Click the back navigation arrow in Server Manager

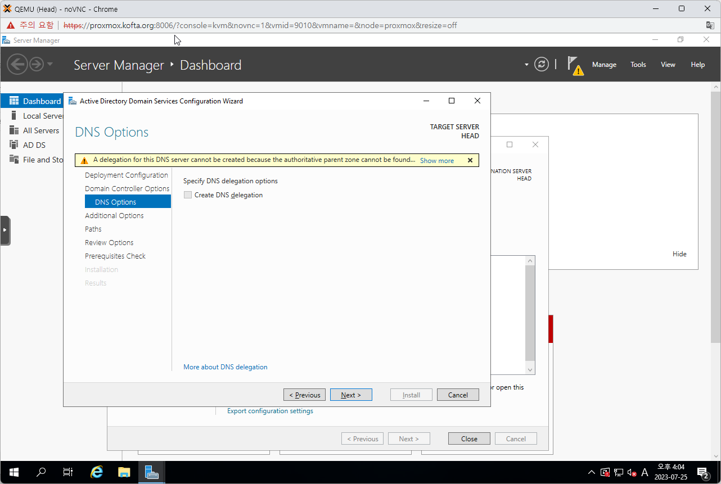pos(17,65)
